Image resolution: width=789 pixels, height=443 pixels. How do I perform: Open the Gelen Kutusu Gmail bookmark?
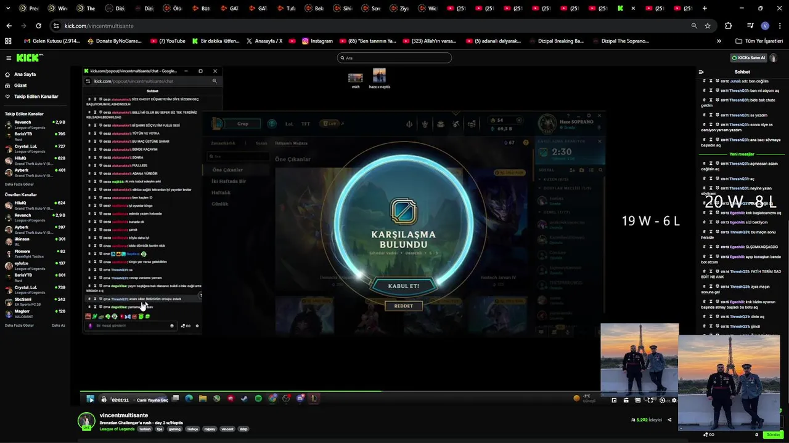point(52,41)
